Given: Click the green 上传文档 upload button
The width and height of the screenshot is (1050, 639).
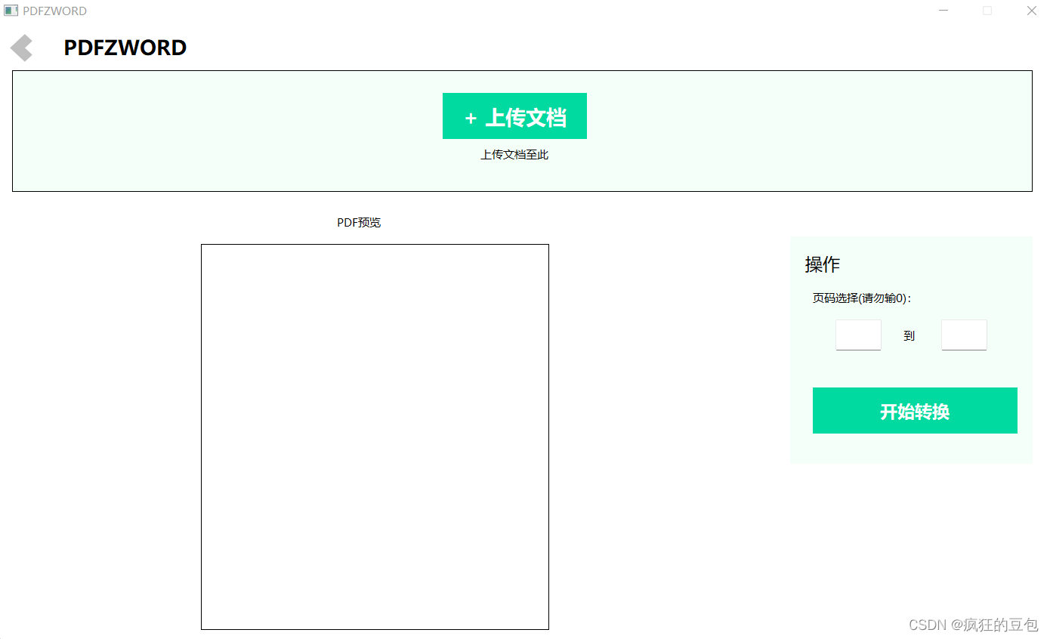Looking at the screenshot, I should [514, 116].
